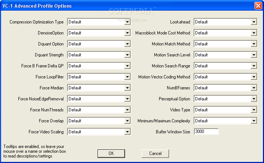Screen dimensions: 264x163
Task: Open the Force Video Scaling dropdown
Action: point(99,132)
